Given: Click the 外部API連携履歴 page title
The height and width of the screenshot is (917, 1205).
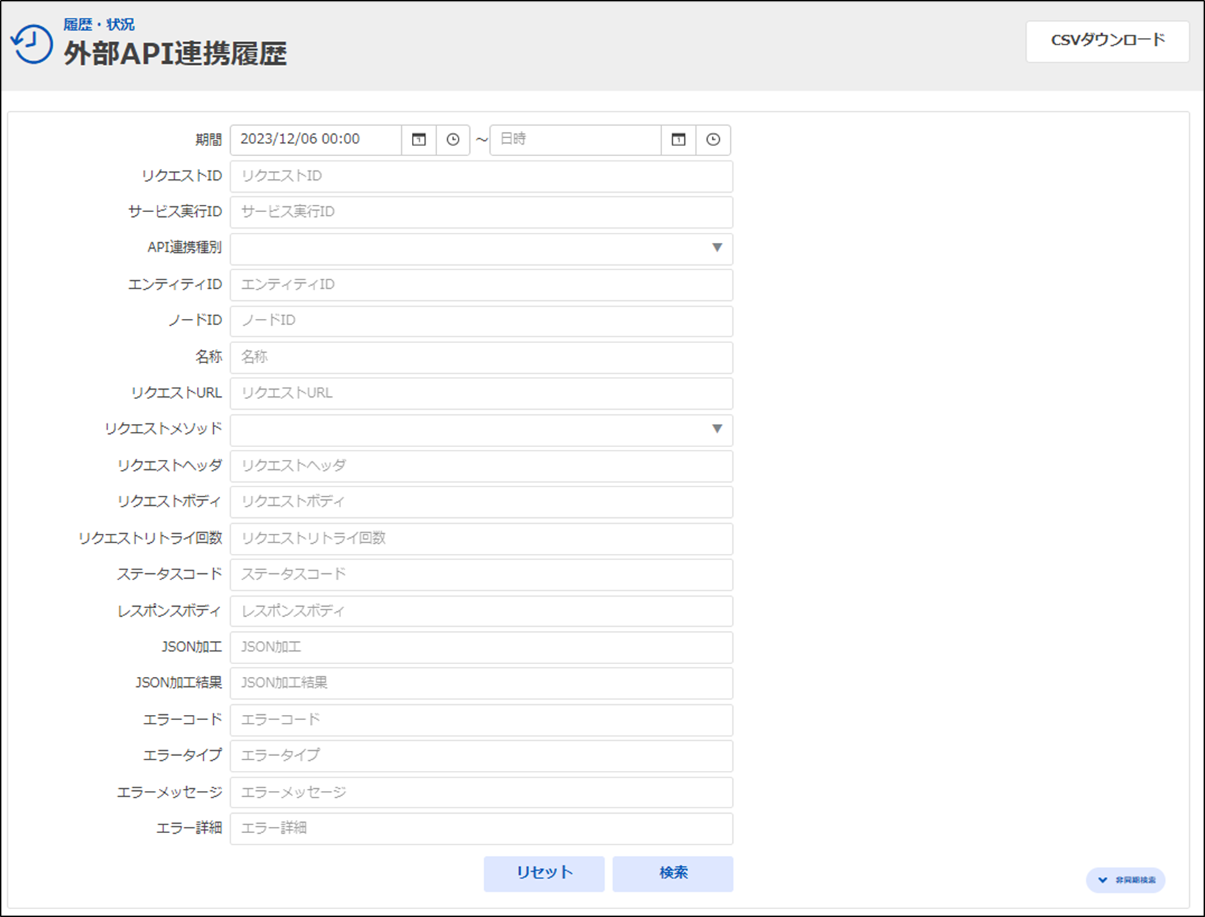Looking at the screenshot, I should tap(176, 54).
